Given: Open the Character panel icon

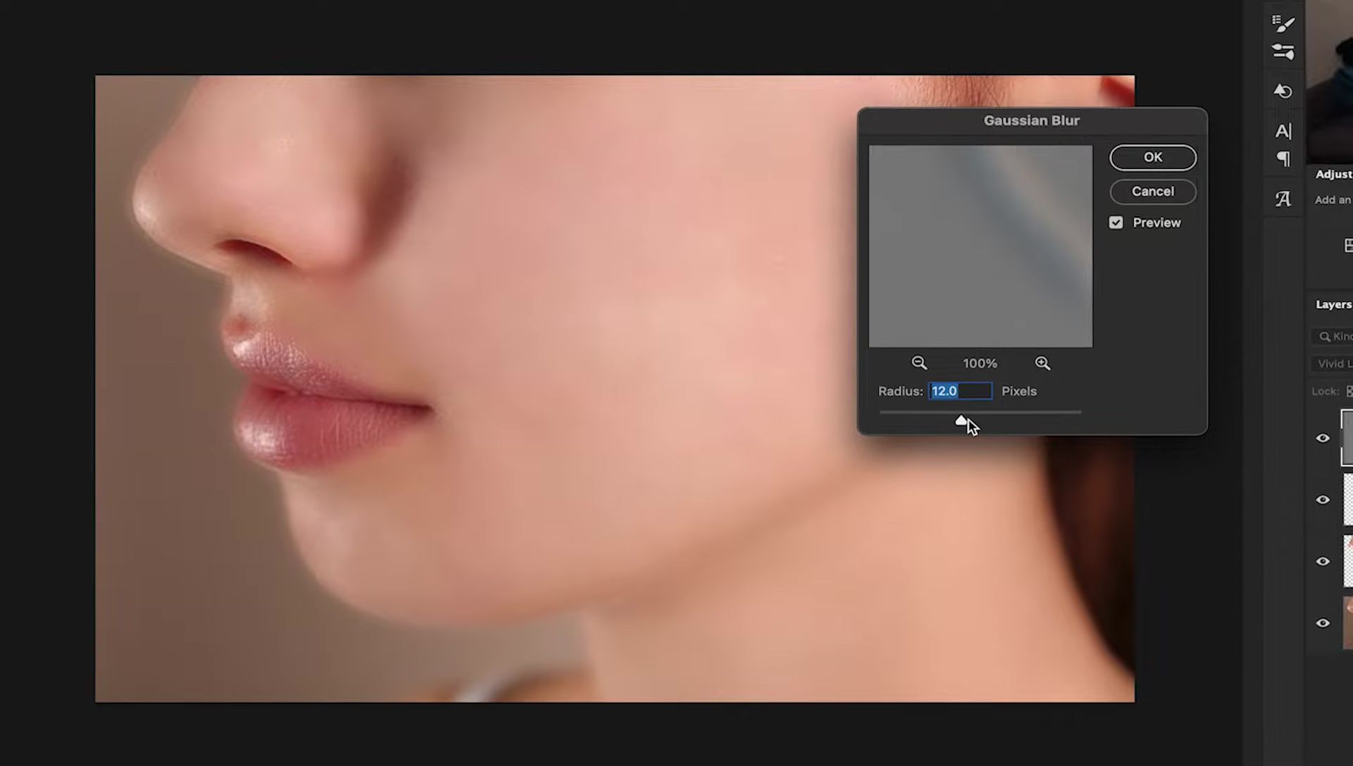Looking at the screenshot, I should click(1283, 131).
